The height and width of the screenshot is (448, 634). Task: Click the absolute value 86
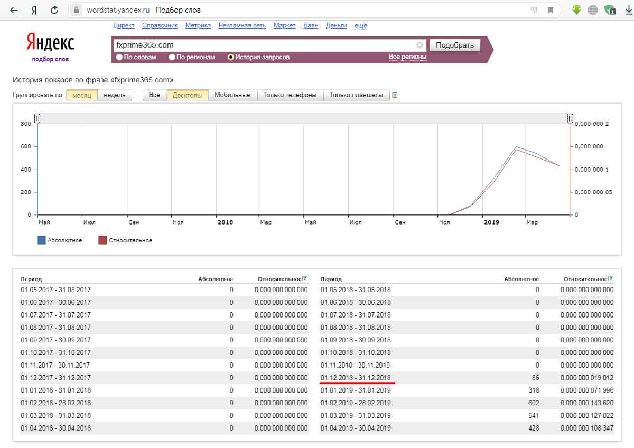point(536,378)
